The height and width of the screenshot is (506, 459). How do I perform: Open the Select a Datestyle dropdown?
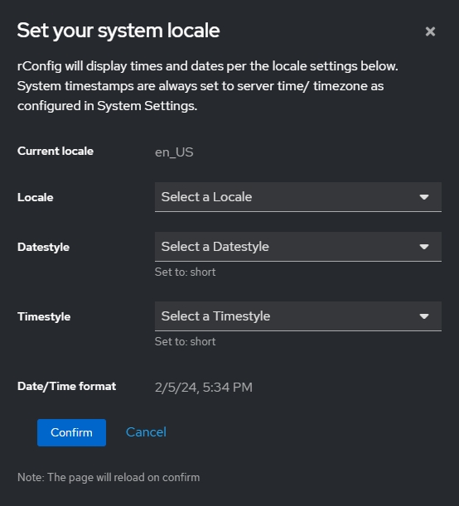point(298,247)
